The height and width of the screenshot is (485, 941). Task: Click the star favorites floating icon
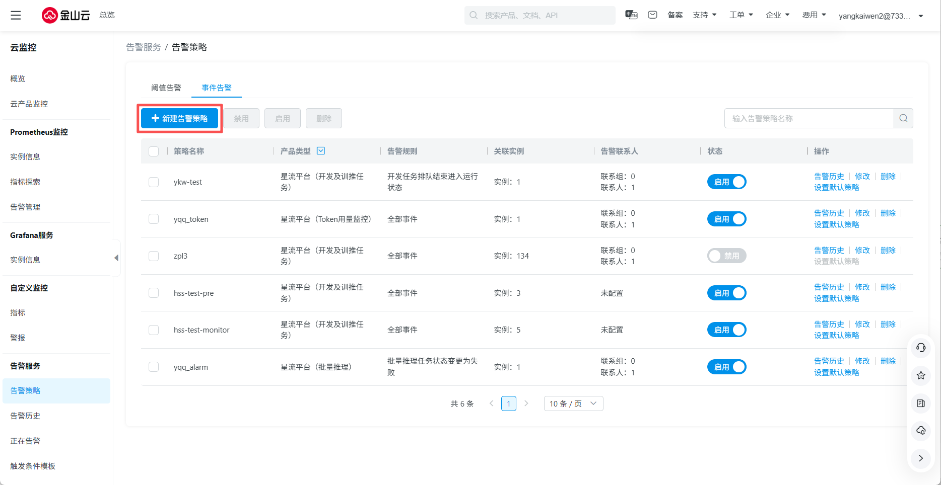[x=921, y=375]
